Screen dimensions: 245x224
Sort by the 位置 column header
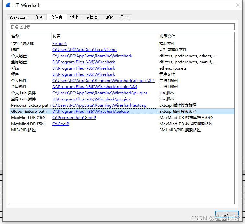point(105,36)
